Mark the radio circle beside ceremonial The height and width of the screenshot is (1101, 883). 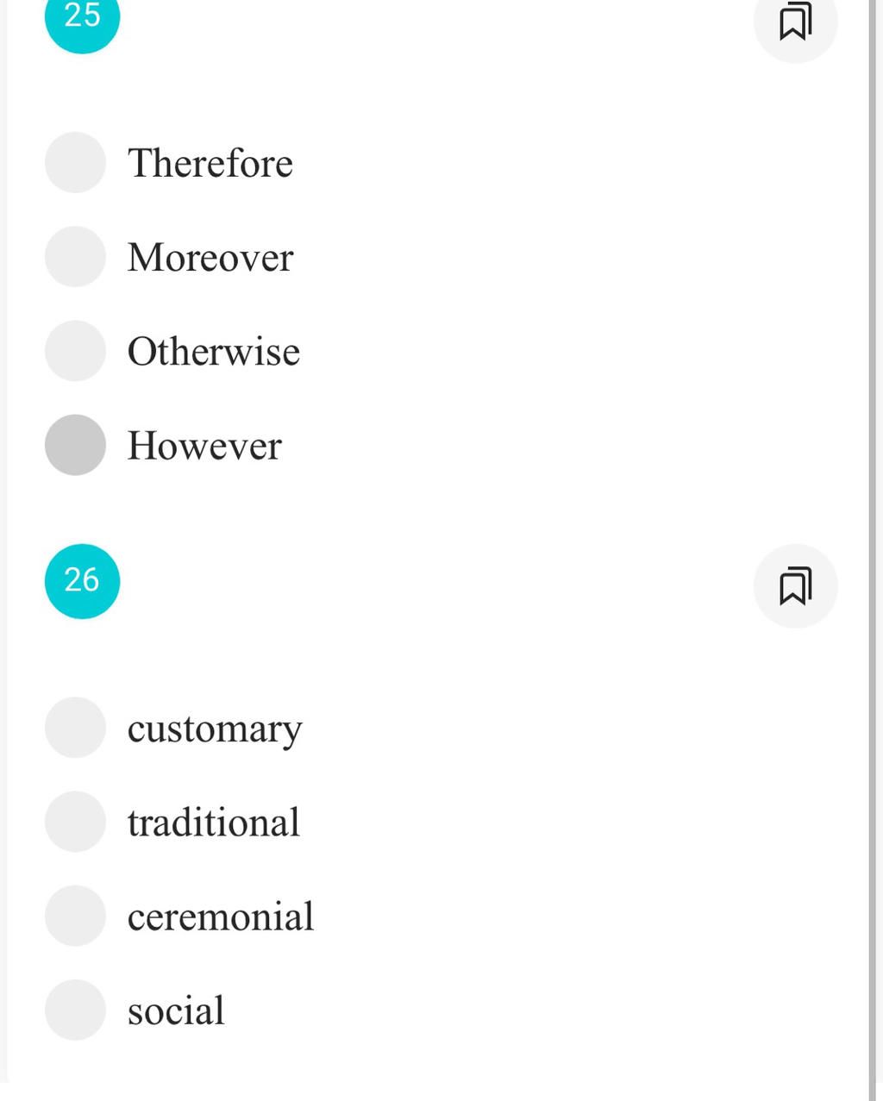75,916
